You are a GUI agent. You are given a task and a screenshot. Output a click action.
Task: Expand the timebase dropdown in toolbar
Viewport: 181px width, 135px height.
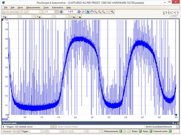coord(40,12)
